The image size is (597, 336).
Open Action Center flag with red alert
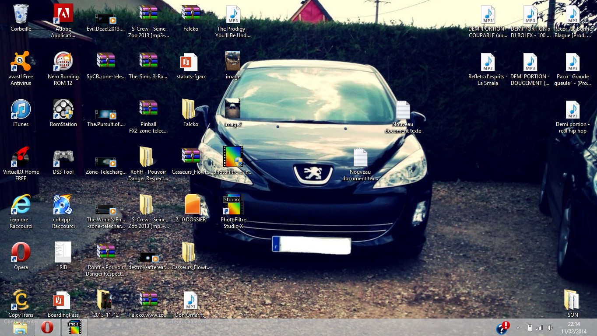[502, 328]
